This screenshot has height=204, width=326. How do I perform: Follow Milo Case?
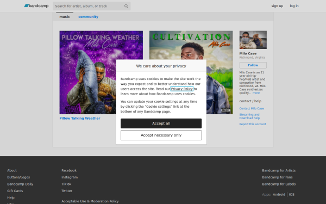[253, 65]
